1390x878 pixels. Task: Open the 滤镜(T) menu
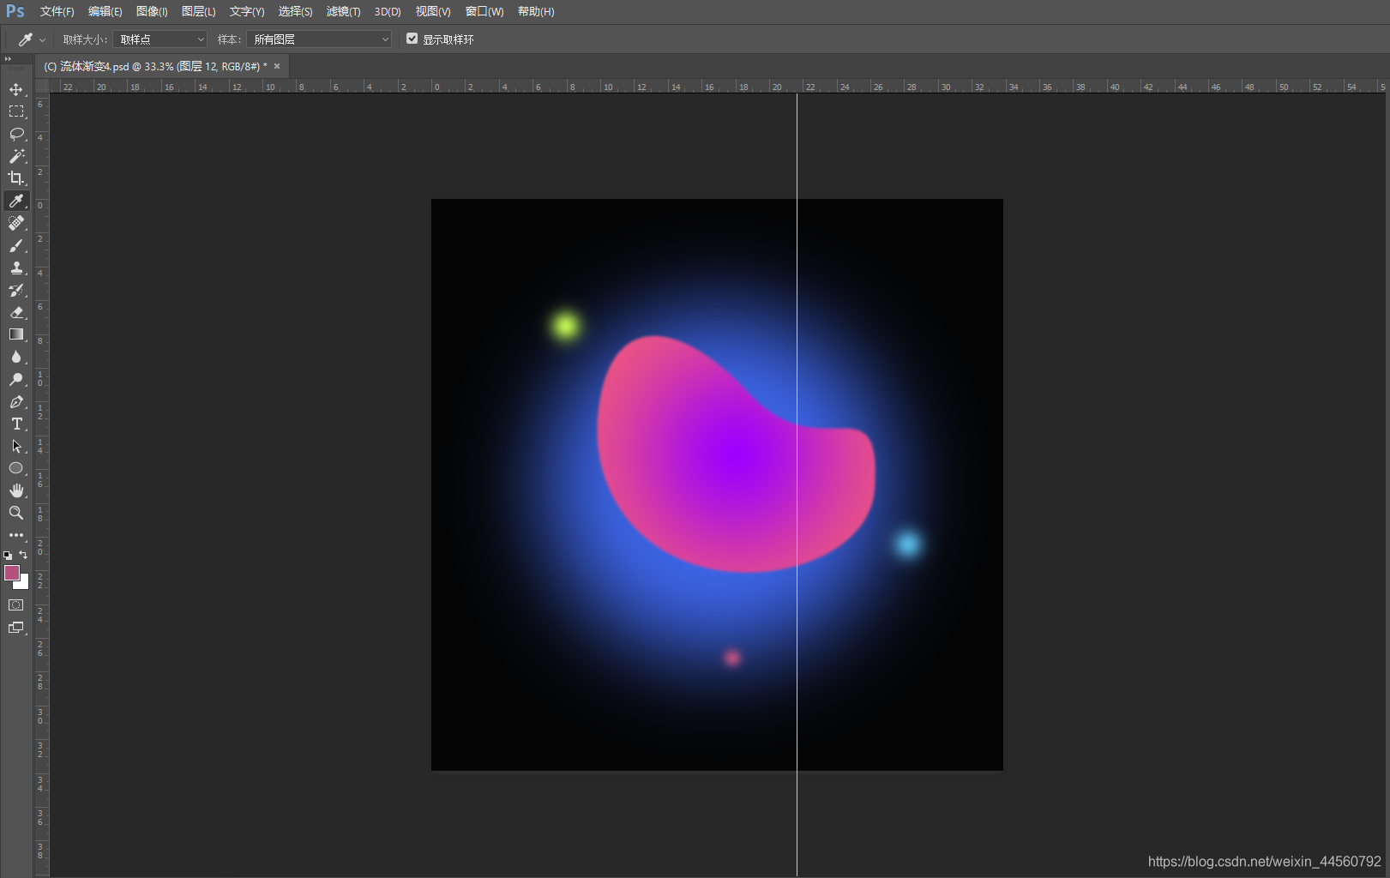coord(343,12)
